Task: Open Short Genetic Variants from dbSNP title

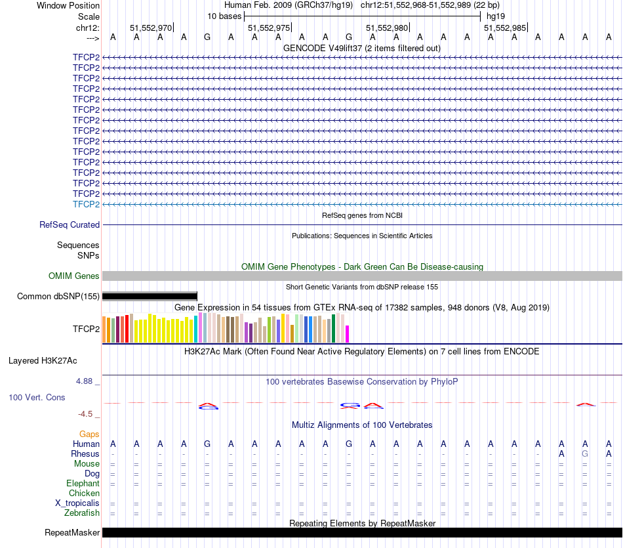Action: click(x=362, y=287)
